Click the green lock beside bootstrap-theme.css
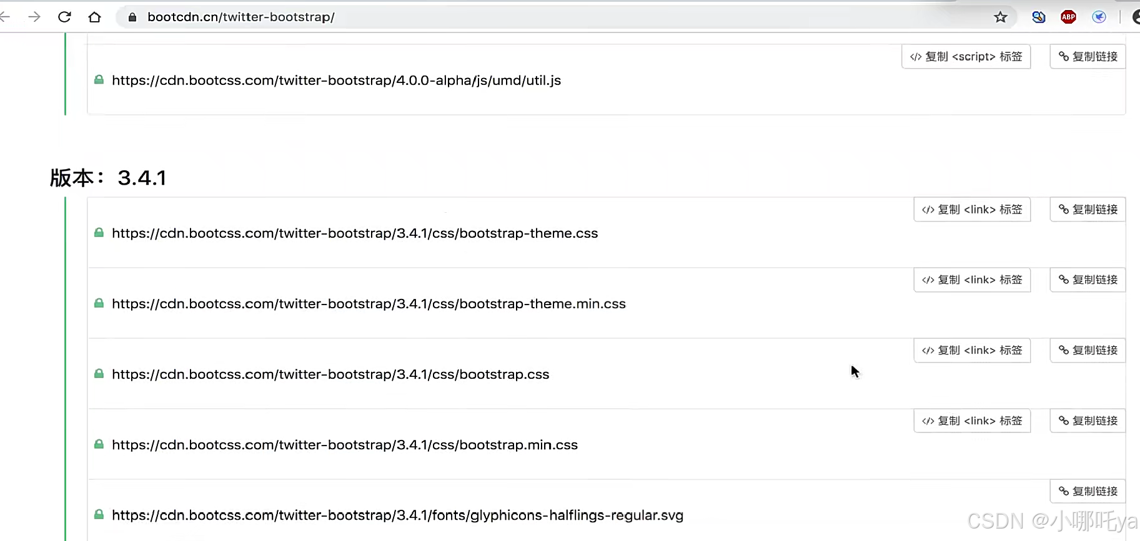This screenshot has width=1140, height=541. click(x=99, y=233)
